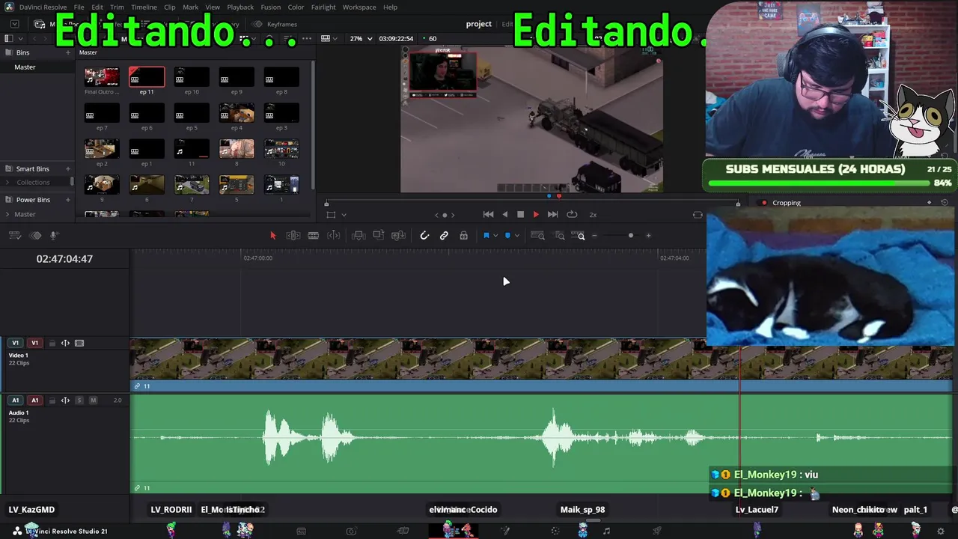
Task: Select the ep 4 clip thumbnail
Action: [237, 113]
